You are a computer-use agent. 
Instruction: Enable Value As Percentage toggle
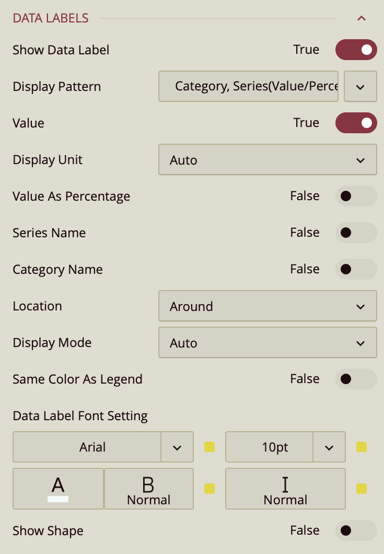pyautogui.click(x=356, y=196)
